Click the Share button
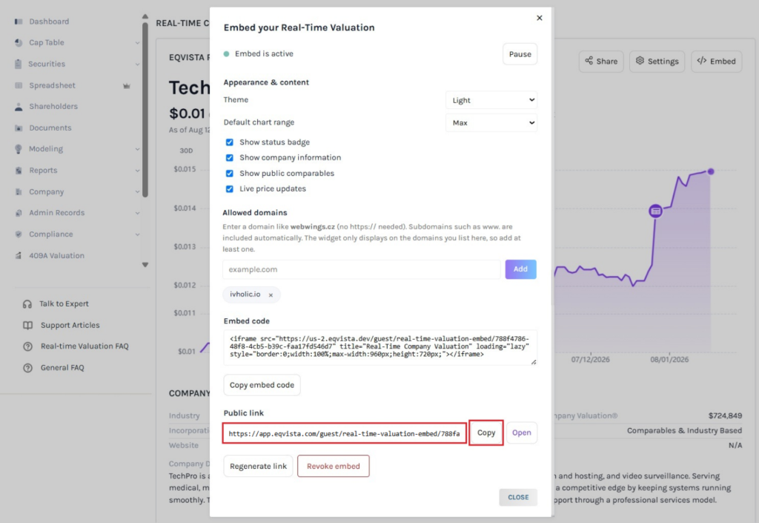The height and width of the screenshot is (523, 759). (x=601, y=62)
